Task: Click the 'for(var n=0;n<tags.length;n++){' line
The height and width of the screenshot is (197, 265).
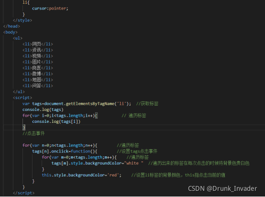Action: point(60,145)
